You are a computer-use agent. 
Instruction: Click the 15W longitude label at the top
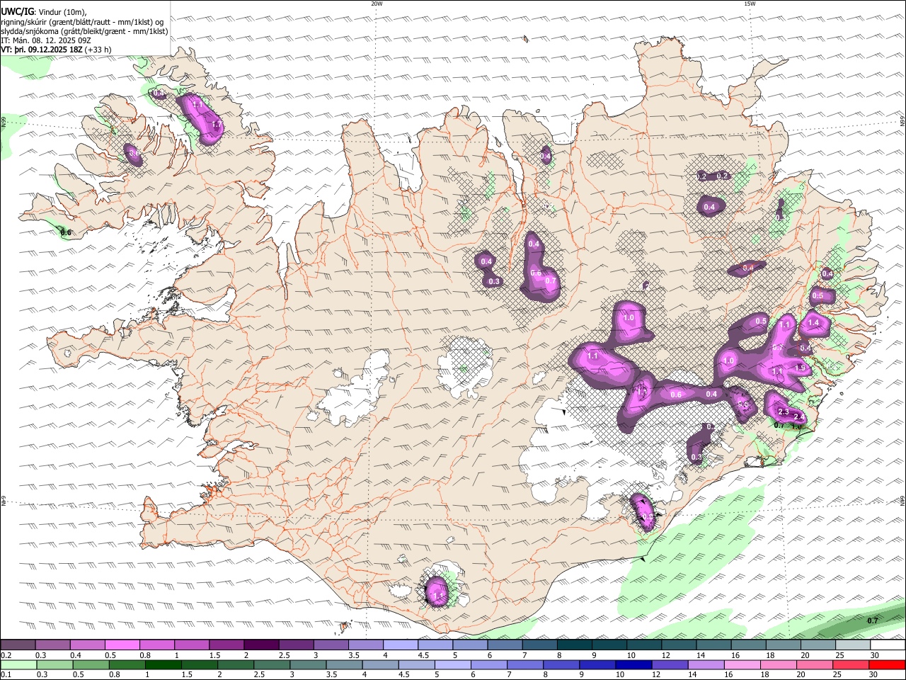click(x=750, y=4)
